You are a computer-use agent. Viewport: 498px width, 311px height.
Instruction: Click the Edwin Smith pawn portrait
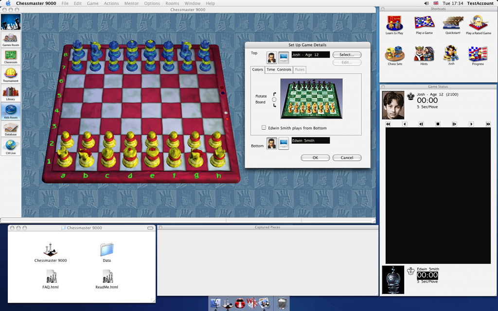click(393, 280)
